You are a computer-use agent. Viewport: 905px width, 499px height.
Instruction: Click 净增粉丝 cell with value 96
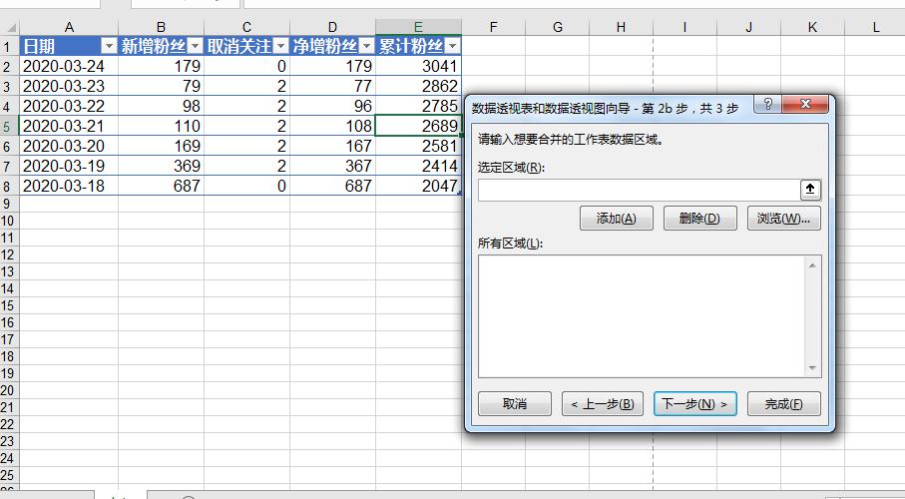(x=332, y=106)
